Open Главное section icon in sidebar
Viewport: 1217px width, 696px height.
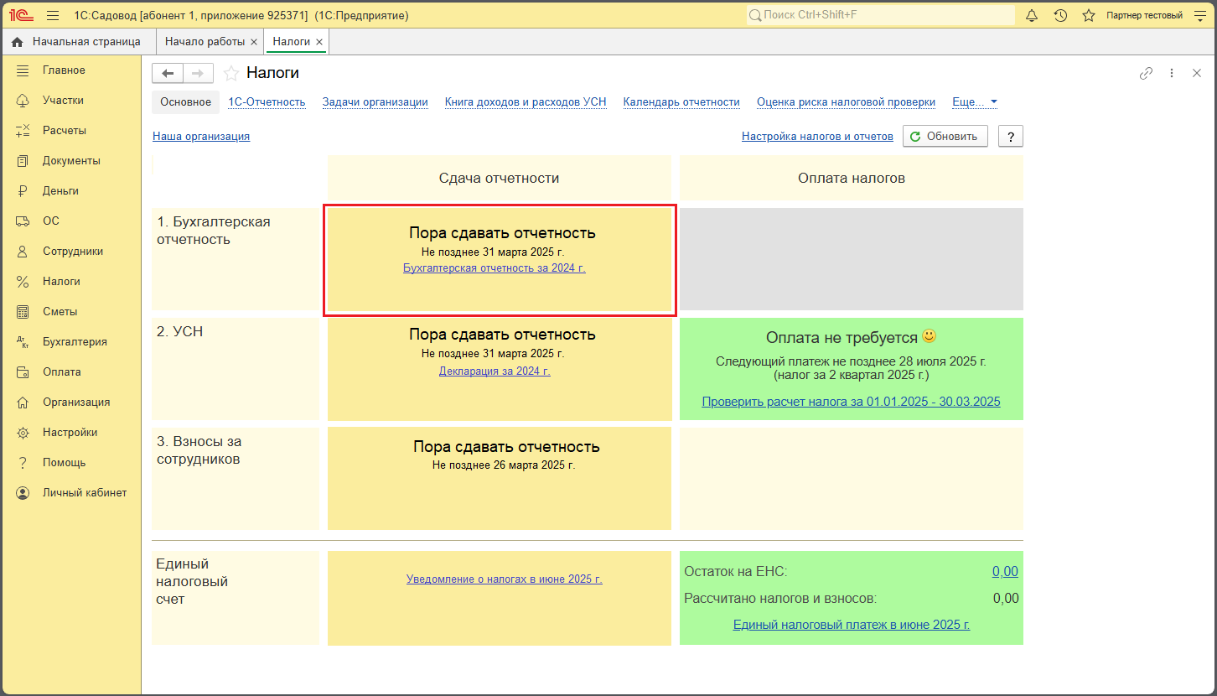[23, 70]
